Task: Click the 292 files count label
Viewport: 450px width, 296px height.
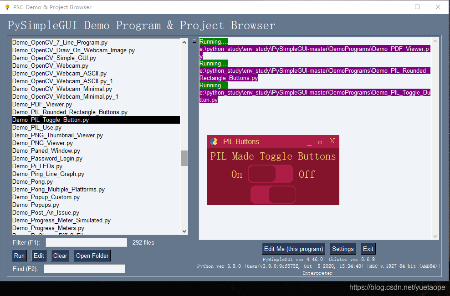Action: [x=143, y=242]
